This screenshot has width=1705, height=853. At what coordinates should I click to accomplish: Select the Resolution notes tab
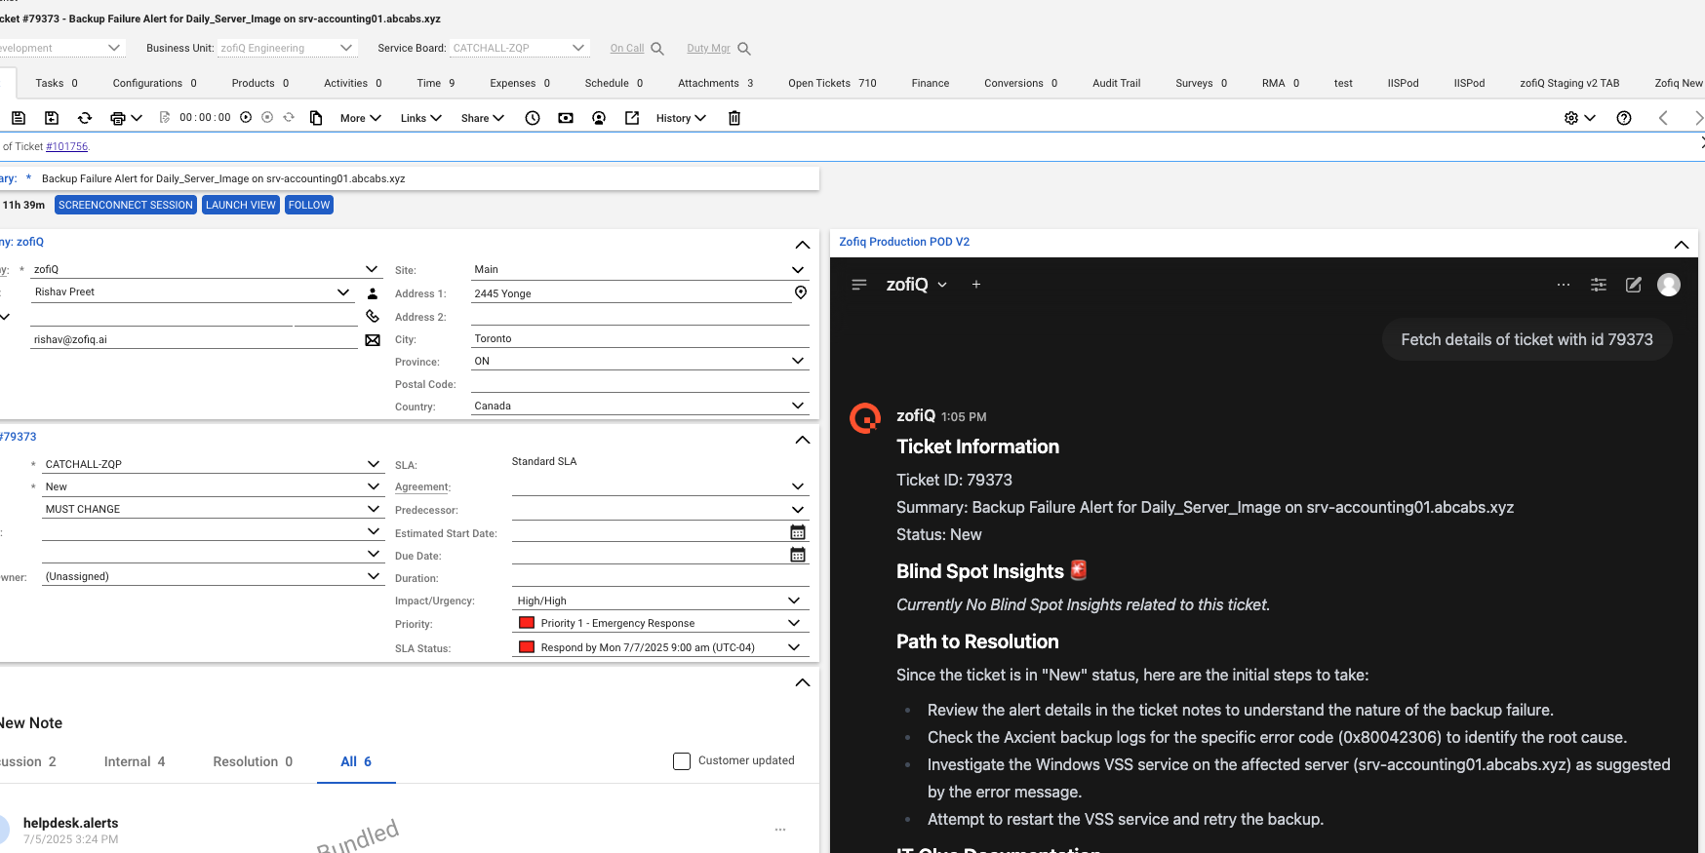pos(253,762)
